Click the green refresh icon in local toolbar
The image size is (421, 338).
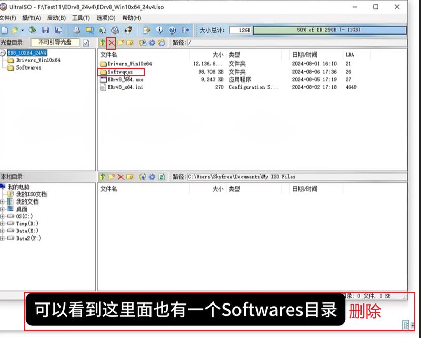point(161,177)
